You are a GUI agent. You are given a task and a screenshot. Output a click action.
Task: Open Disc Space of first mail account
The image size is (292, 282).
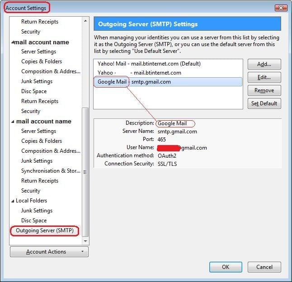[34, 91]
